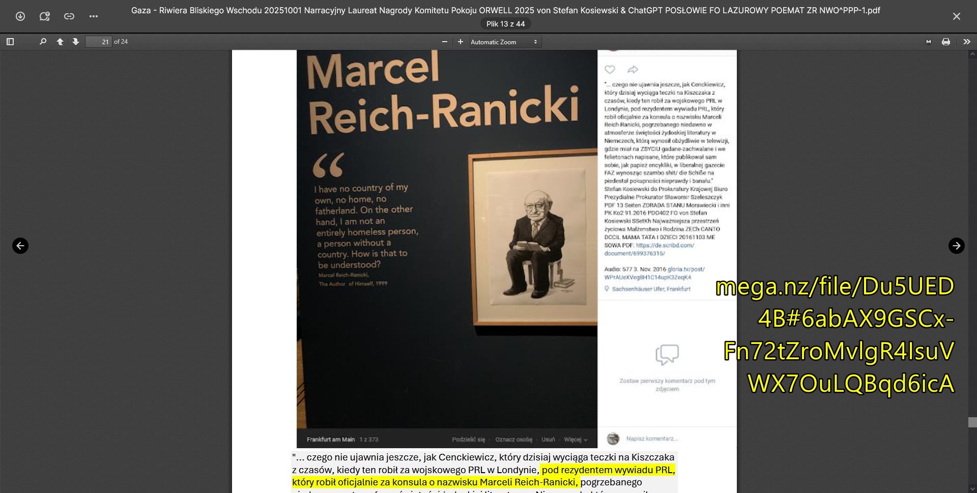977x493 pixels.
Task: Click the vertical scrollbar thumb
Action: [x=972, y=422]
